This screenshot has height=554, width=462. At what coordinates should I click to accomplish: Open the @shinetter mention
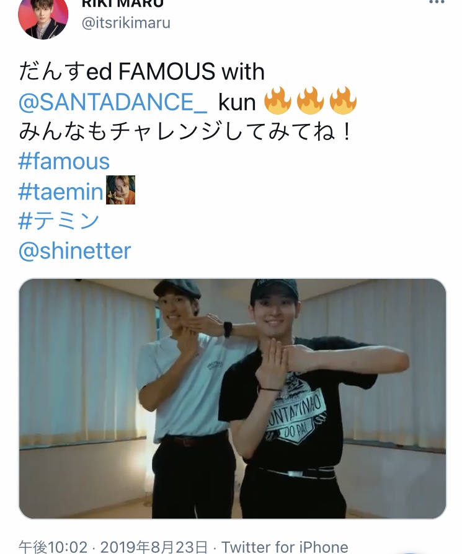click(x=74, y=250)
